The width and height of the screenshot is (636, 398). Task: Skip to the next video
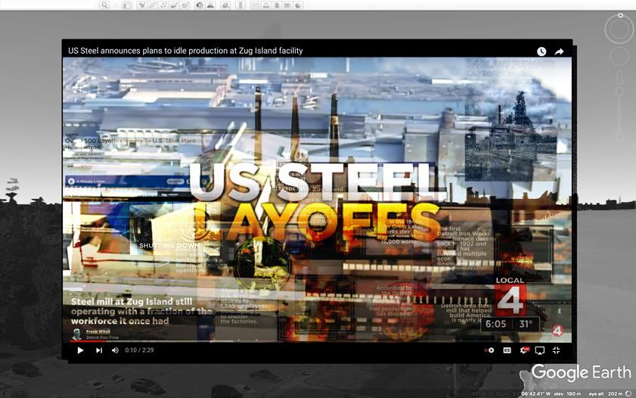pos(99,350)
